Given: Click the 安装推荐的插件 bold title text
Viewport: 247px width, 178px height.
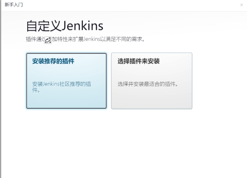Looking at the screenshot, I should coord(53,61).
